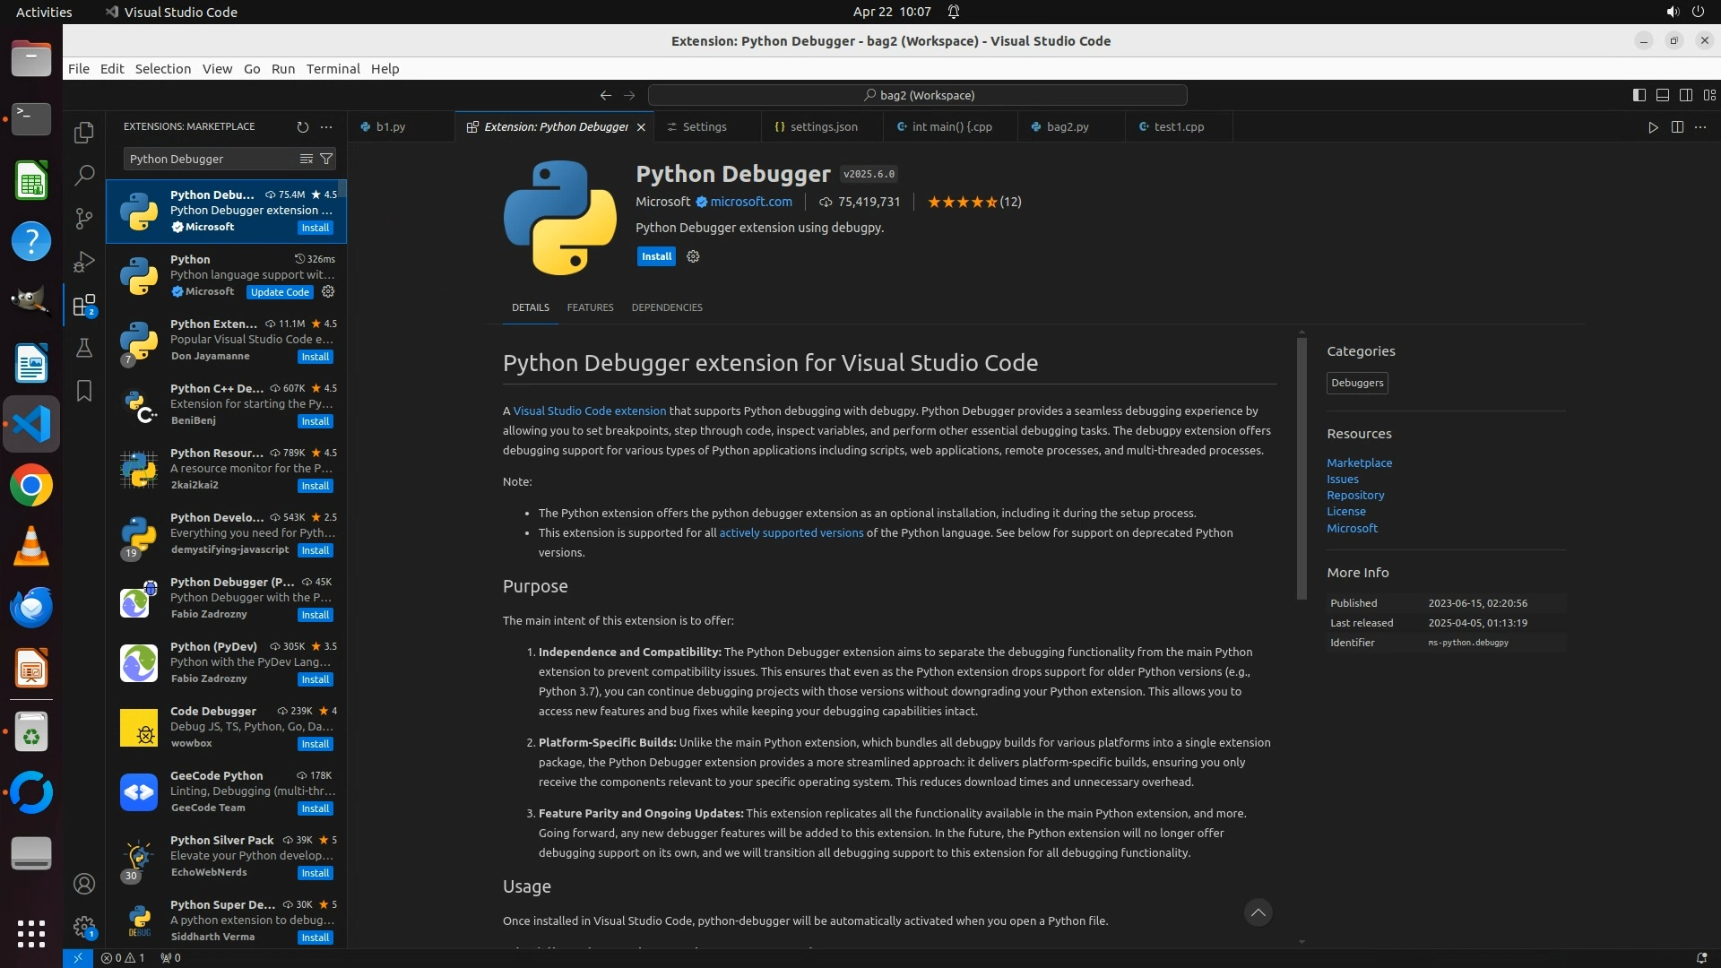Toggle primary side bar visibility
1721x968 pixels.
click(1639, 95)
